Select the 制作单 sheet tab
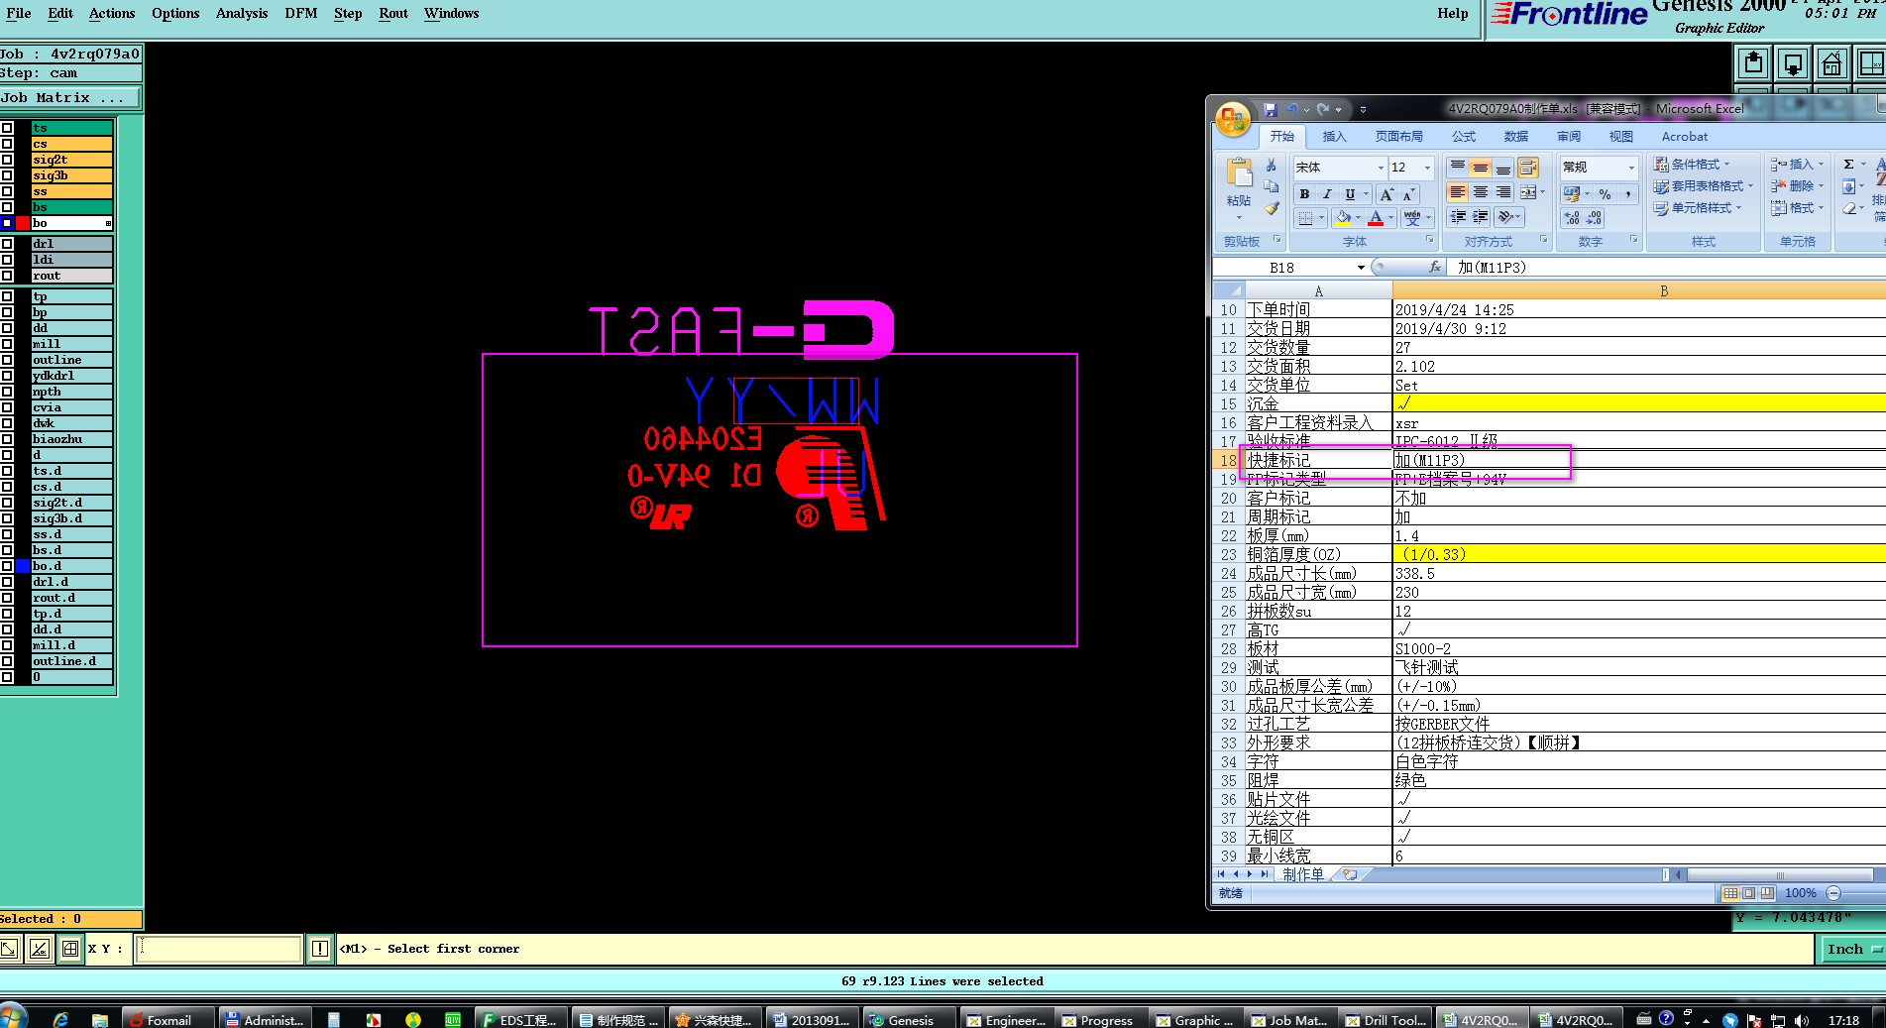Screen dimensions: 1886x1028 (1303, 874)
